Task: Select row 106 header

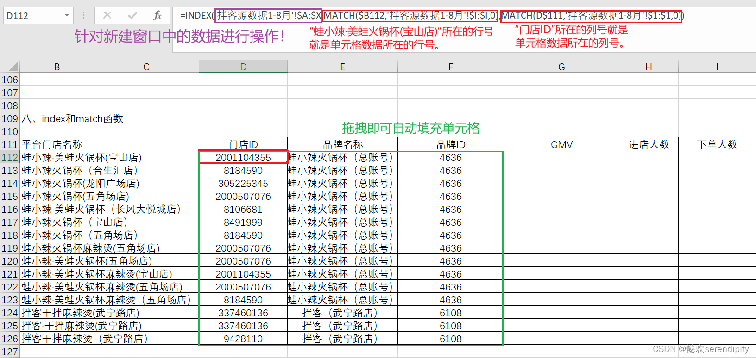Action: click(10, 80)
